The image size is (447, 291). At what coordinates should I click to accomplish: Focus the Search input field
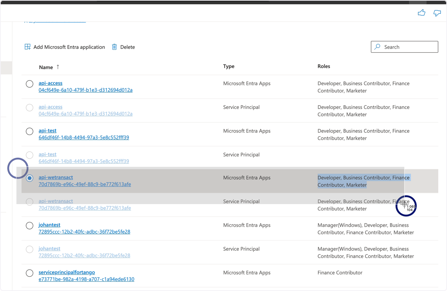coord(405,47)
